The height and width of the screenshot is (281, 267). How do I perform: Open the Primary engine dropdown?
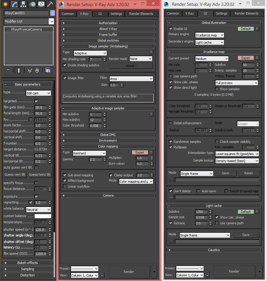pos(209,35)
